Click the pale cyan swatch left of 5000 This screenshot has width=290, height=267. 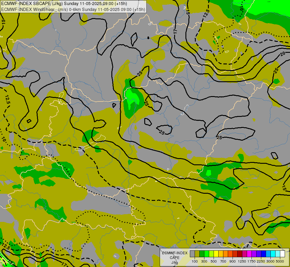coord(278,254)
